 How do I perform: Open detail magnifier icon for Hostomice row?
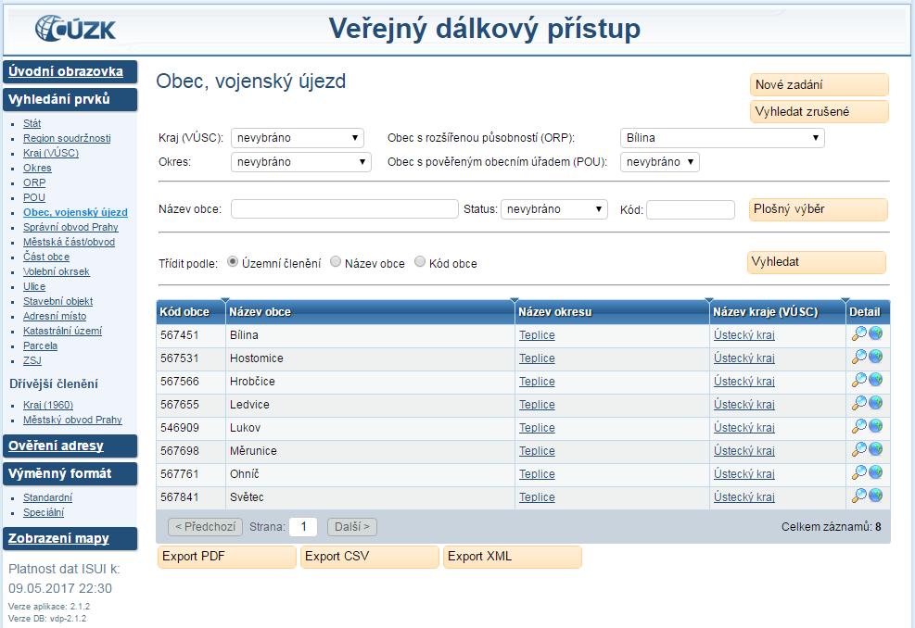click(x=859, y=358)
